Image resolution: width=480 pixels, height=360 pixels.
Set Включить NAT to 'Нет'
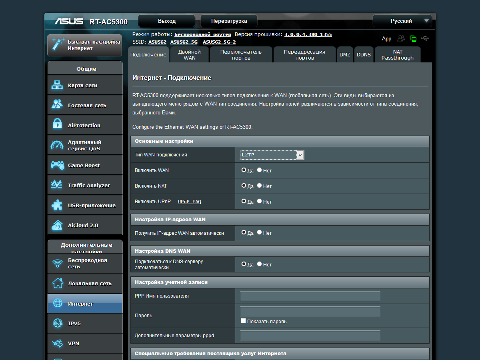coord(260,186)
